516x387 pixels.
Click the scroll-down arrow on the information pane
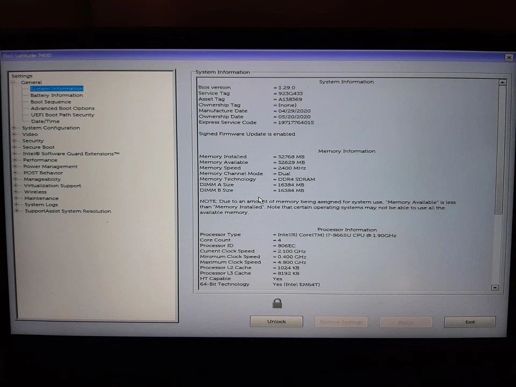point(494,288)
